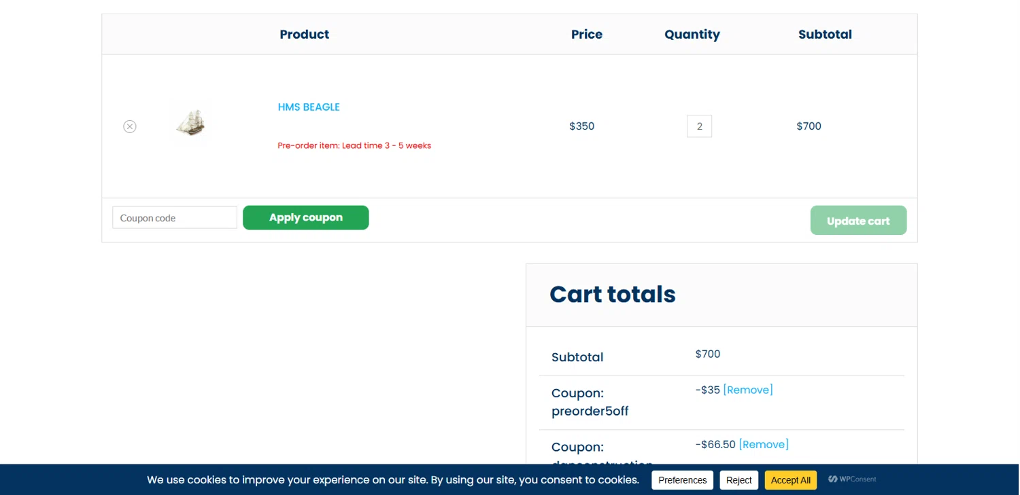
Task: Open the HMS BEAGLE product link
Action: pos(309,107)
